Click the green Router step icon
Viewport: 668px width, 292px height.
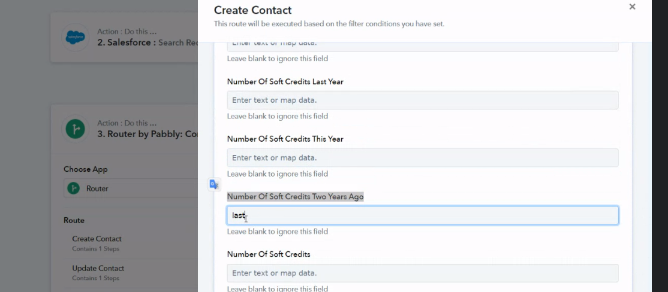[76, 129]
